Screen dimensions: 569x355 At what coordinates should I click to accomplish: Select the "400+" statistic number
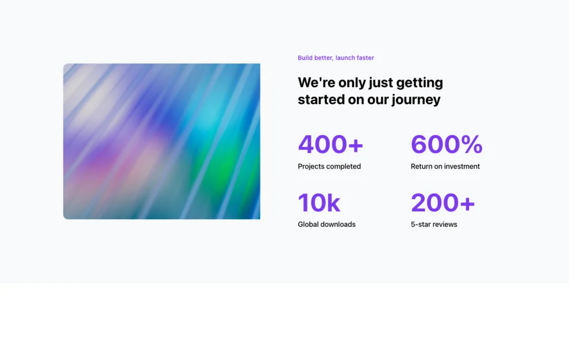click(330, 144)
